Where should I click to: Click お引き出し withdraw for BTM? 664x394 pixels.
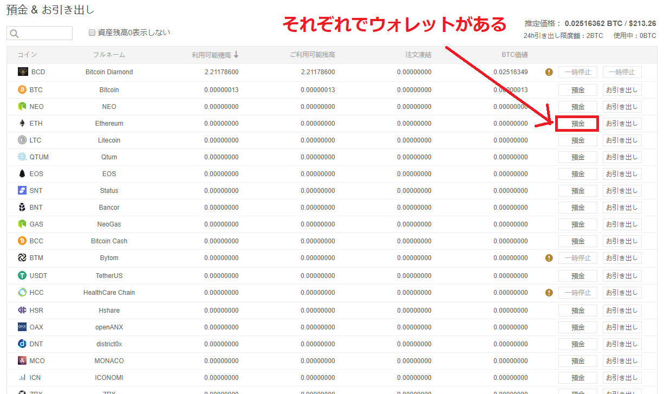(622, 258)
